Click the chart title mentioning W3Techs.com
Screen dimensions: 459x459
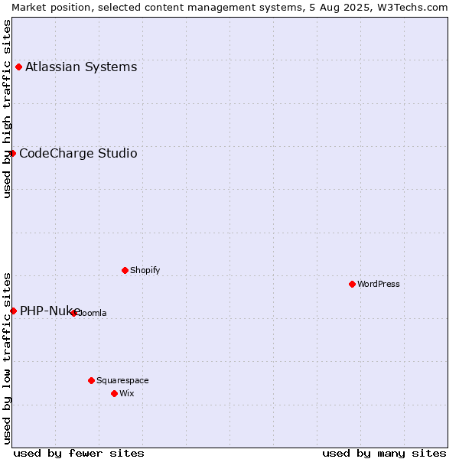tap(229, 8)
